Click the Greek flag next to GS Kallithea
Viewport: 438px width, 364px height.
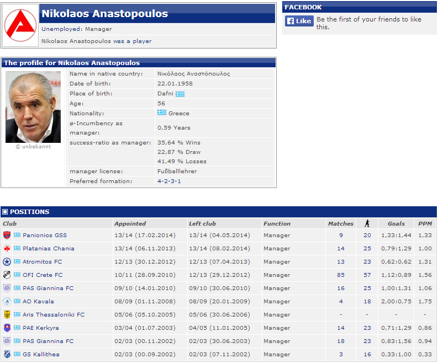17,354
